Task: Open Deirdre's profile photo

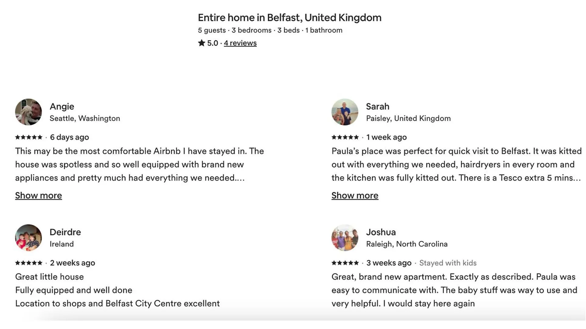Action: [28, 238]
